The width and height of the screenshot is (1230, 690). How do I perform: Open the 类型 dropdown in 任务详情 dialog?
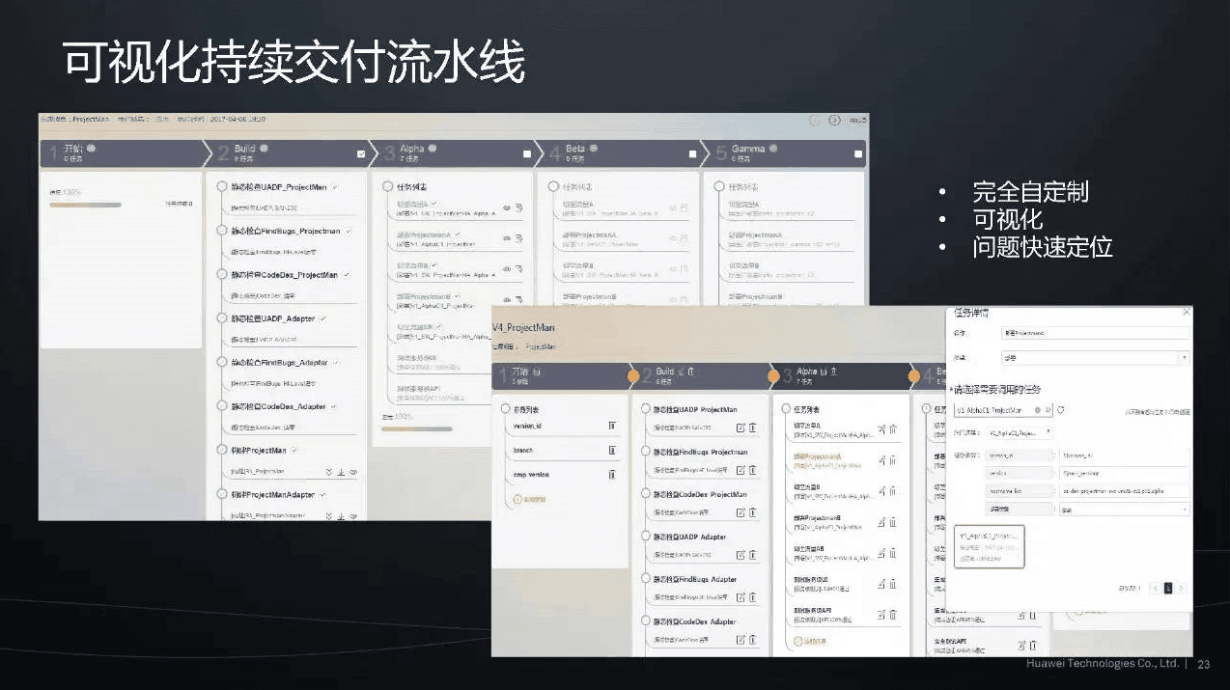pos(1096,357)
